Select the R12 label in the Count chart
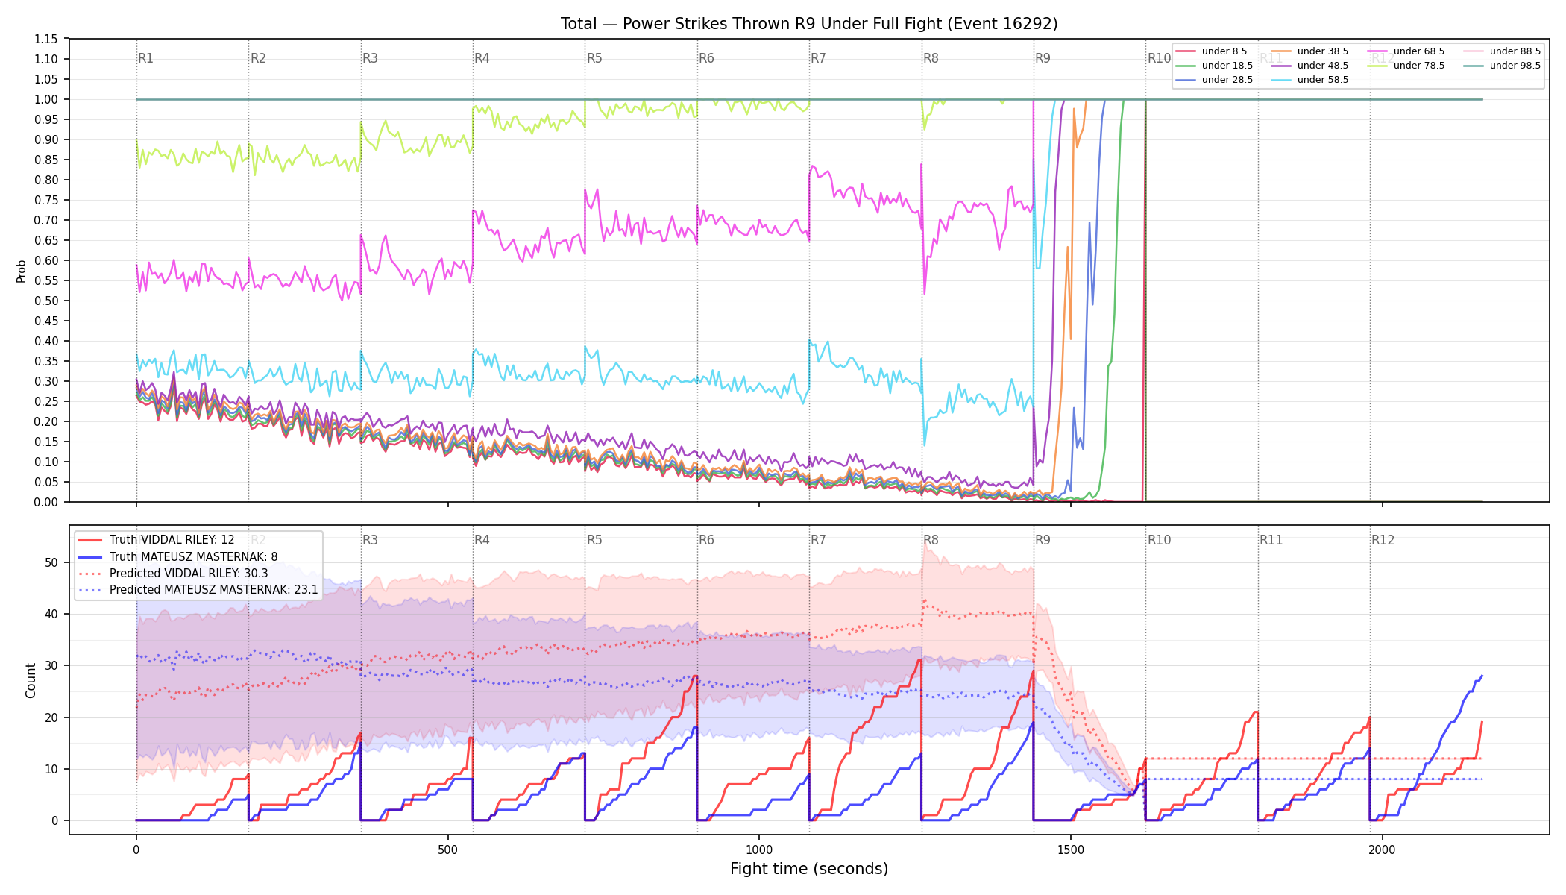The image size is (1566, 895). [x=1383, y=540]
